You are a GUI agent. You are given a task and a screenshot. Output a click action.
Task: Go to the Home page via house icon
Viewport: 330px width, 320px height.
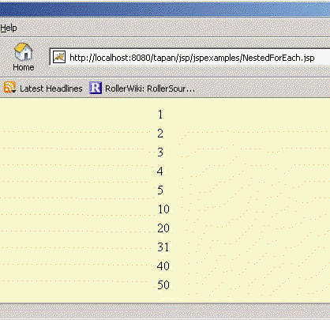tap(24, 57)
